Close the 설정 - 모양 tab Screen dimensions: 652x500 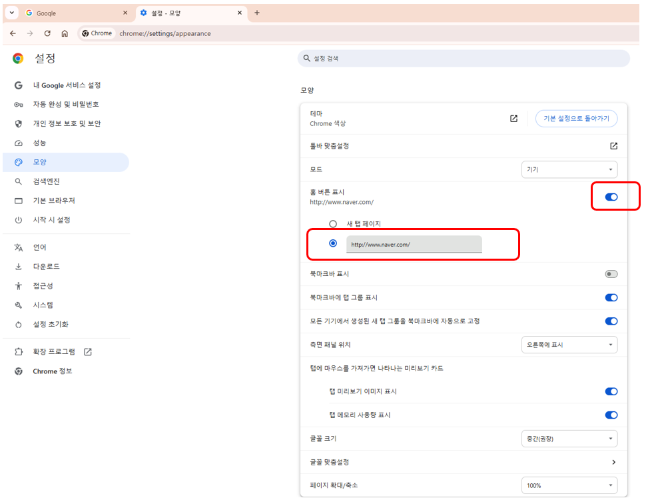(x=240, y=13)
